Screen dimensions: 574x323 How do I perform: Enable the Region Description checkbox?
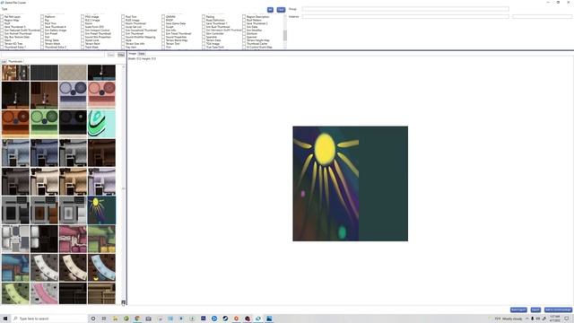(244, 17)
